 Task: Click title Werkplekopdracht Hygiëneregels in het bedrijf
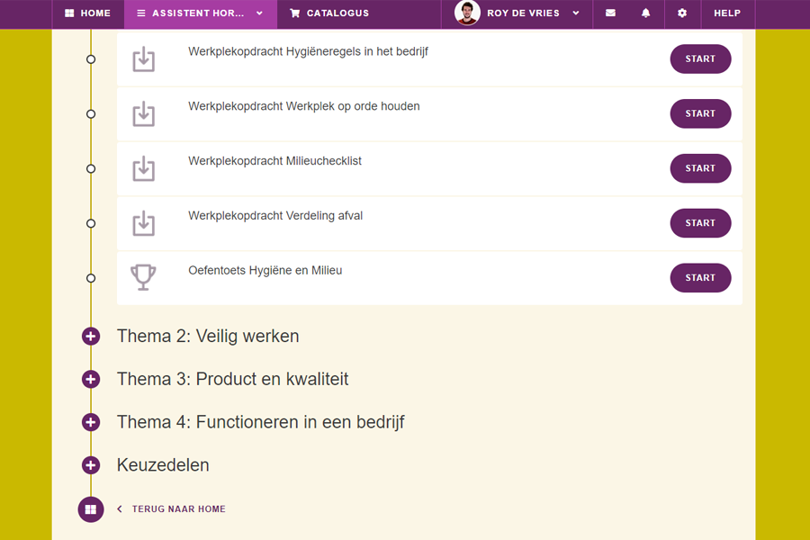(x=308, y=51)
